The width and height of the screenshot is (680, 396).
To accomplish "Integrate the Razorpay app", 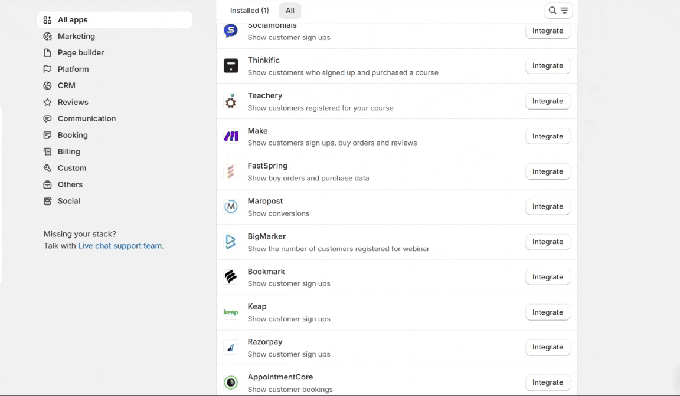I will 548,347.
